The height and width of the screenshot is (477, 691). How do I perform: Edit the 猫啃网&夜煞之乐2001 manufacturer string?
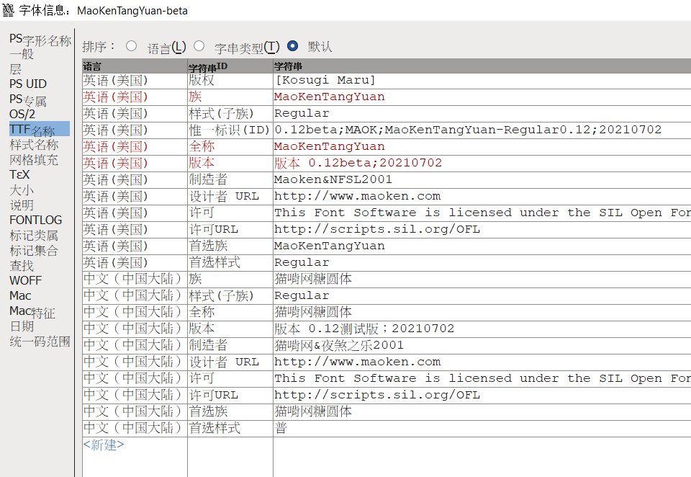tap(339, 345)
